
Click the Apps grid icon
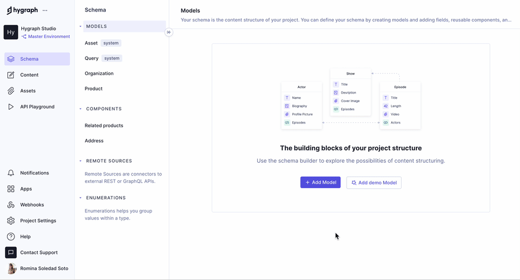11,189
